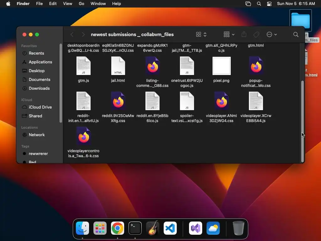Open the Group By dropdown
Screen dimensions: 321x241
[229, 35]
